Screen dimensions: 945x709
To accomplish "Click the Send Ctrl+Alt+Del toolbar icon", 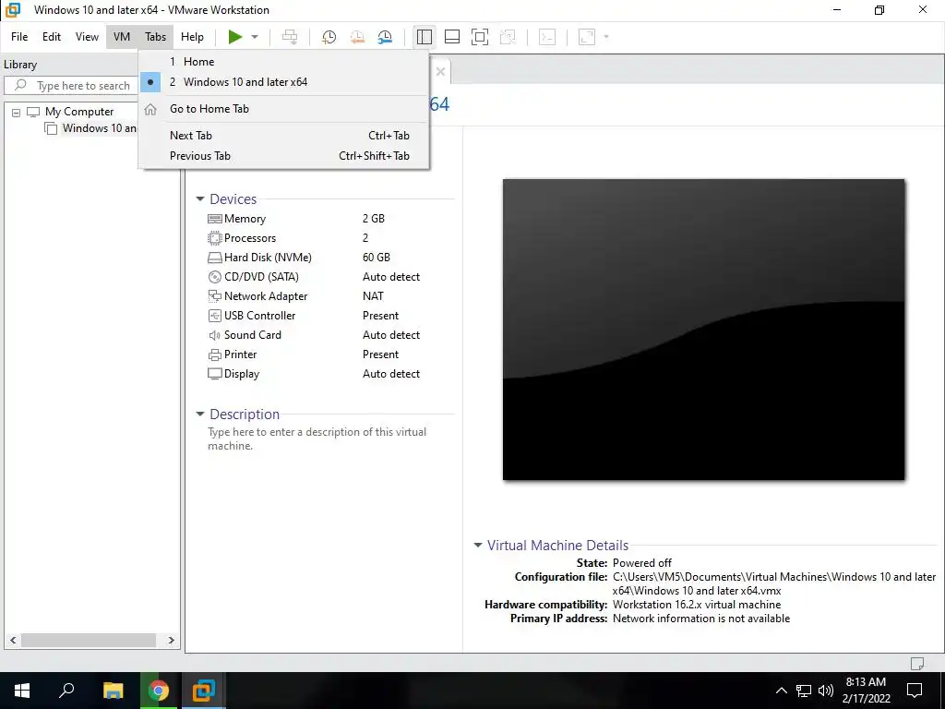I will click(x=290, y=37).
